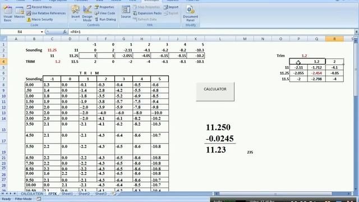
Task: Switch to the CALCULATION sheet tab
Action: 32,194
